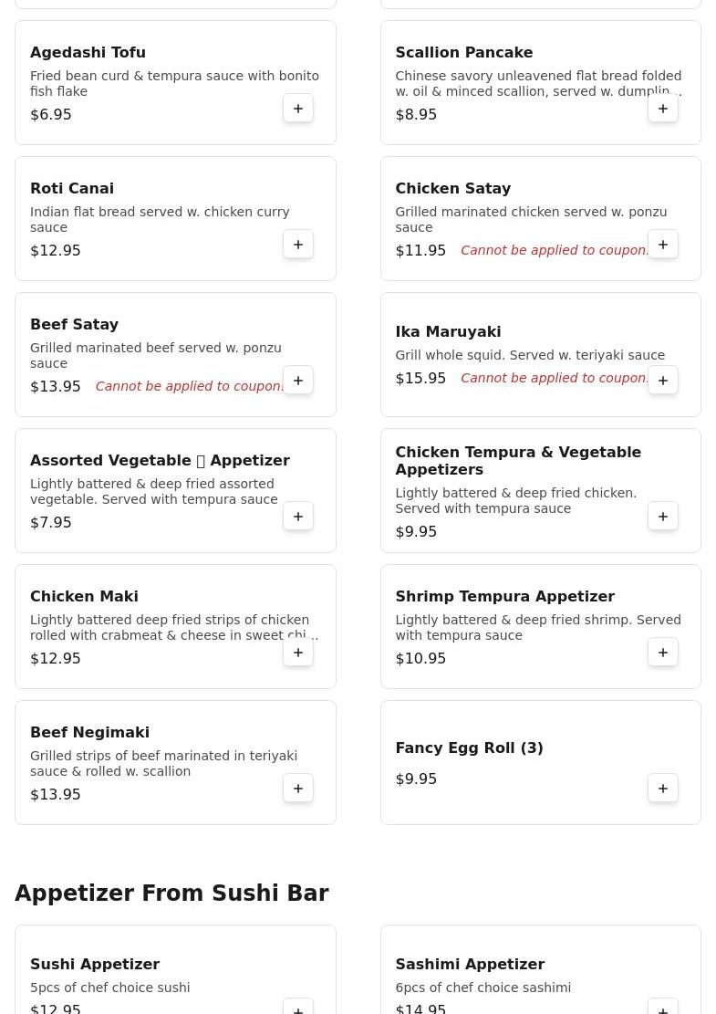The width and height of the screenshot is (716, 1014).
Task: Open the Sushi Appetizer item title
Action: [95, 964]
